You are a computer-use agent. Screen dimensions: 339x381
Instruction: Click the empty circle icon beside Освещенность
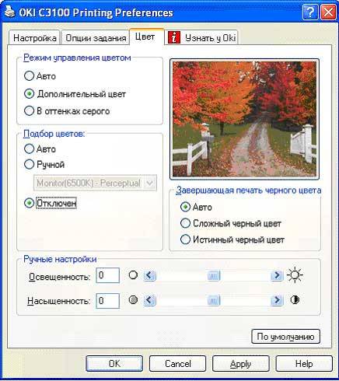tap(133, 274)
